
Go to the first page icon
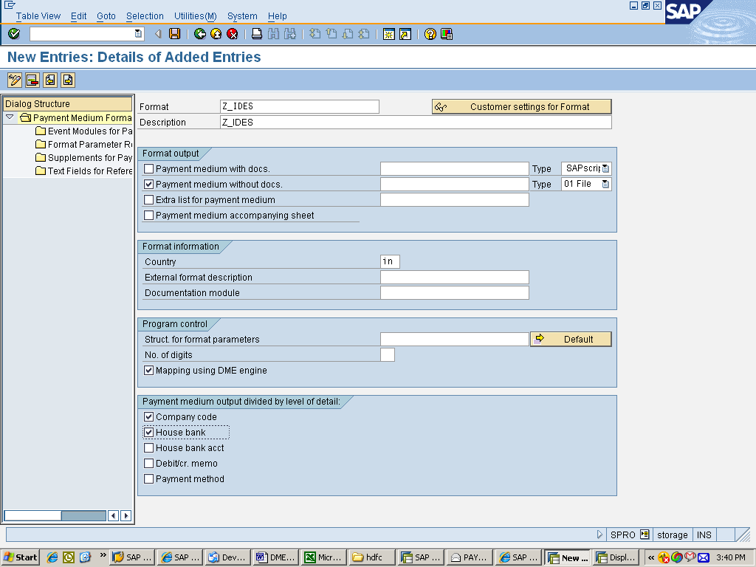tap(315, 34)
